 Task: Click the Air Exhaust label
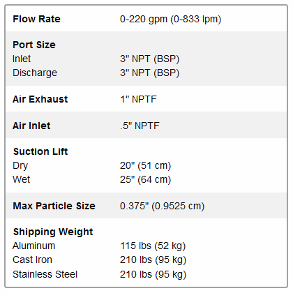(x=40, y=99)
